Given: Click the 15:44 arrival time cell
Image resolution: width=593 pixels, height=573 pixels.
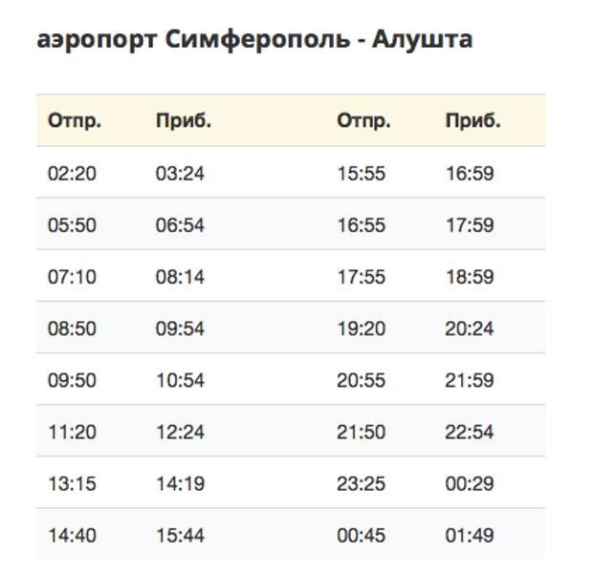Looking at the screenshot, I should [x=181, y=535].
